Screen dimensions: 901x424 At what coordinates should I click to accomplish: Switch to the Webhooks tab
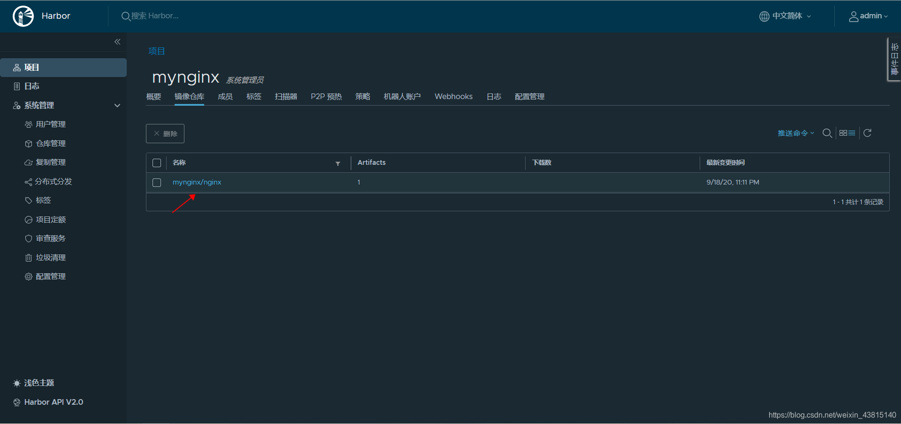coord(453,97)
